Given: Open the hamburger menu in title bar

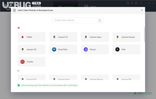Looking at the screenshot, I should point(141,3).
